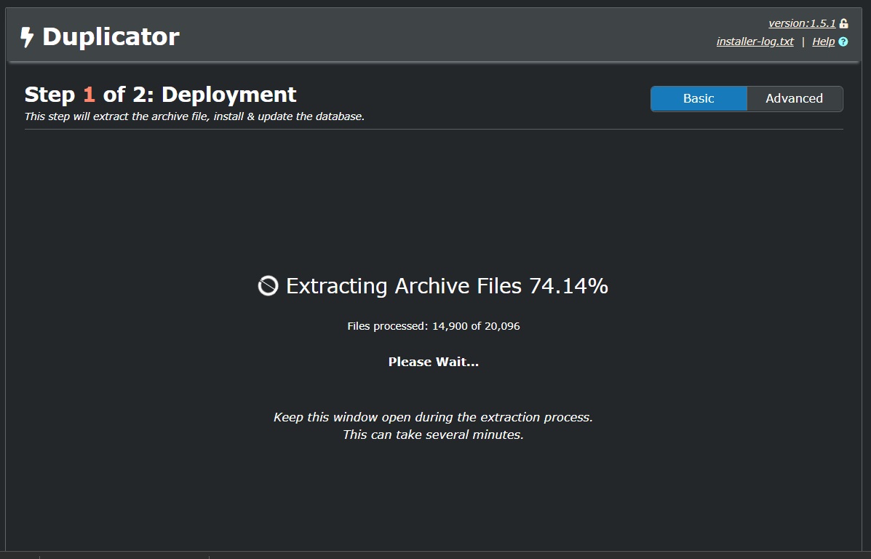
Task: Click the step description about extracting archive
Action: pyautogui.click(x=194, y=116)
